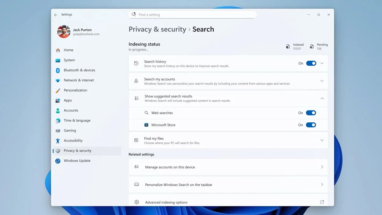Click the Related settings heading

click(141, 154)
